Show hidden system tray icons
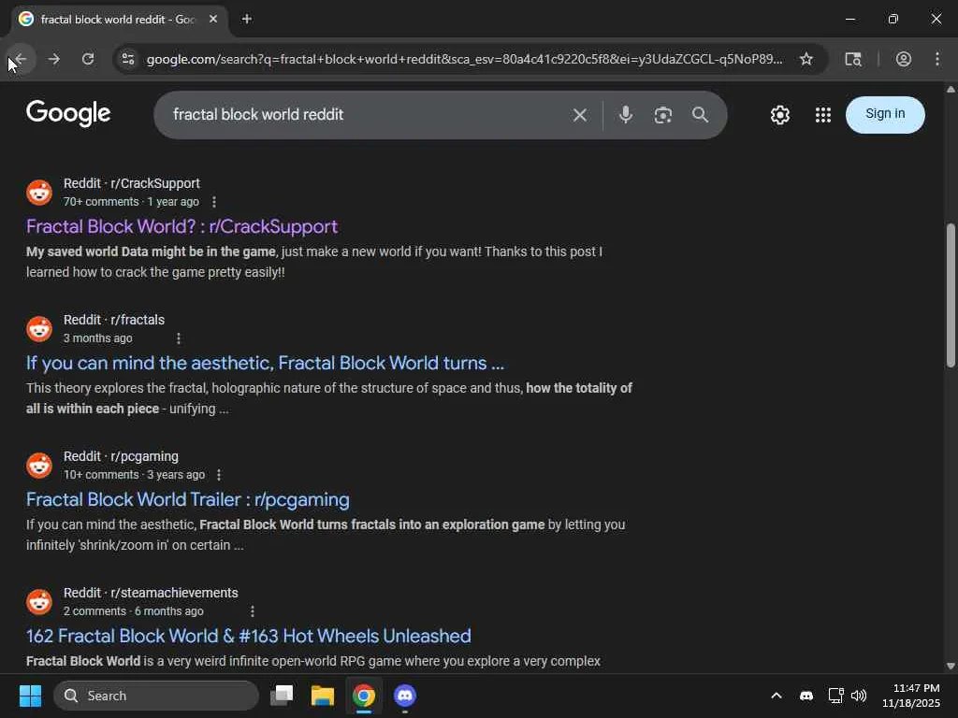The width and height of the screenshot is (958, 718). coord(776,696)
